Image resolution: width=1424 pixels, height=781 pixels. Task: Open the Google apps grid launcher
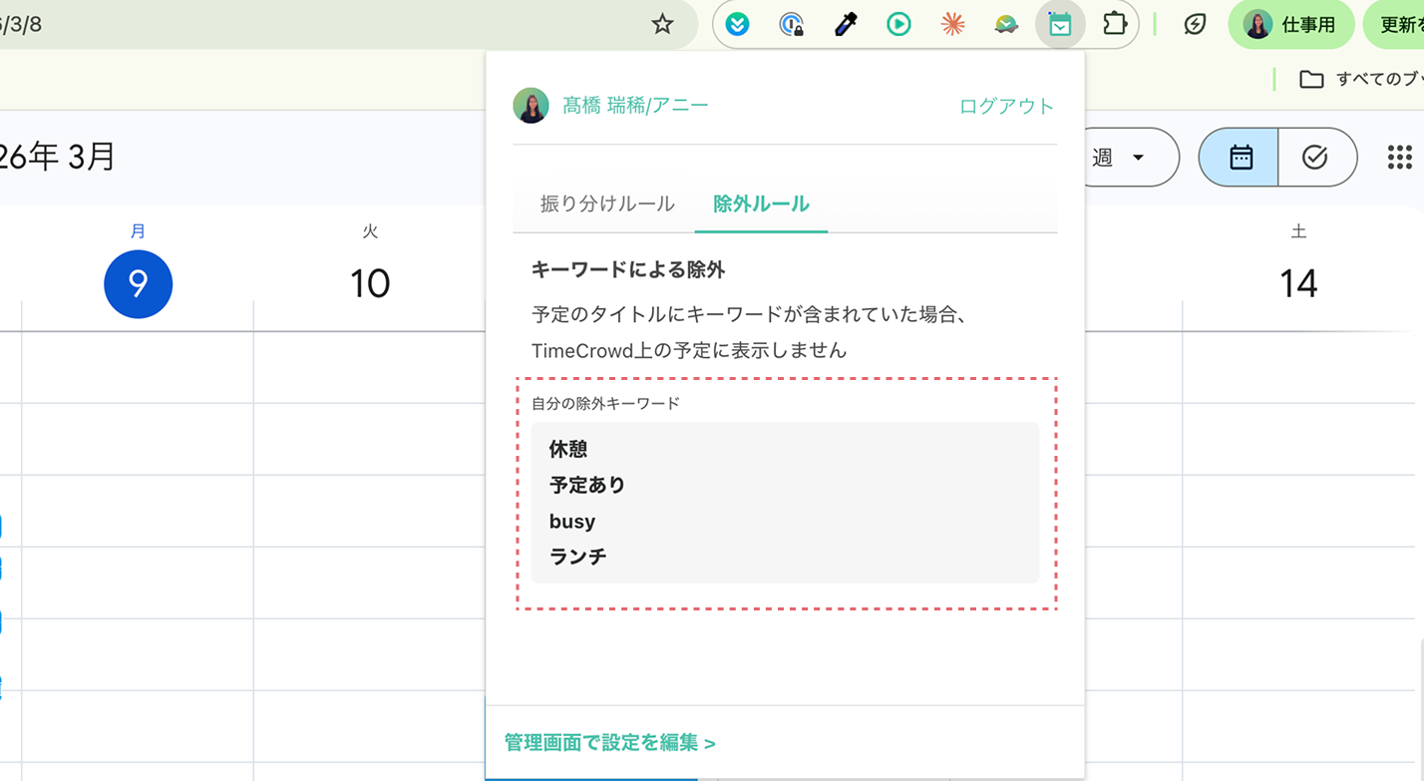(x=1400, y=157)
